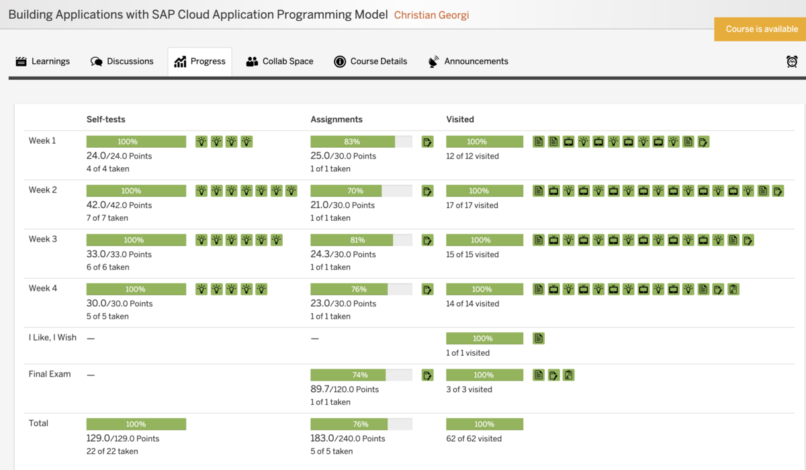Screen dimensions: 806x470
Task: Click the 22 of 22 taken text
Action: pyautogui.click(x=112, y=451)
